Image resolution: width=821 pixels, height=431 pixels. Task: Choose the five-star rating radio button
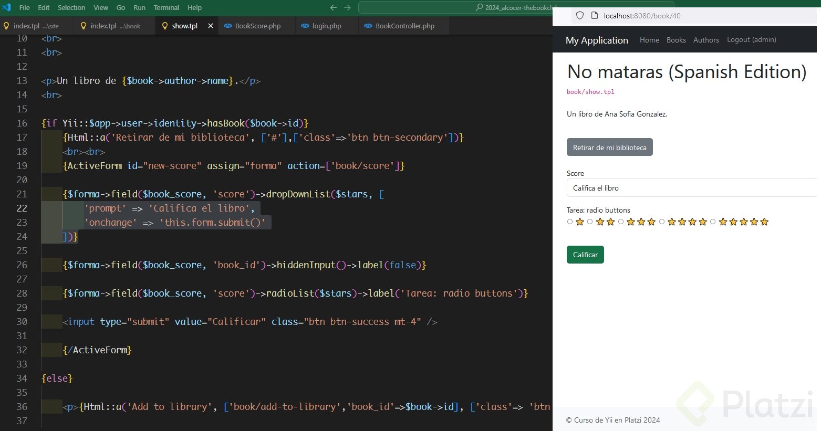(713, 222)
